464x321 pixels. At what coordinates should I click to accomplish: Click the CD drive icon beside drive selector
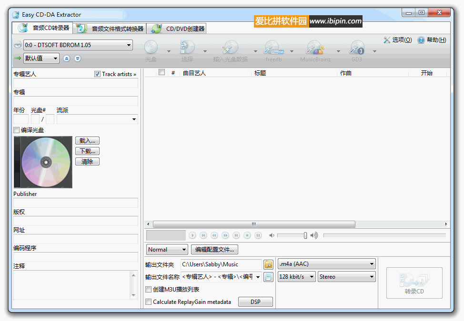(18, 45)
